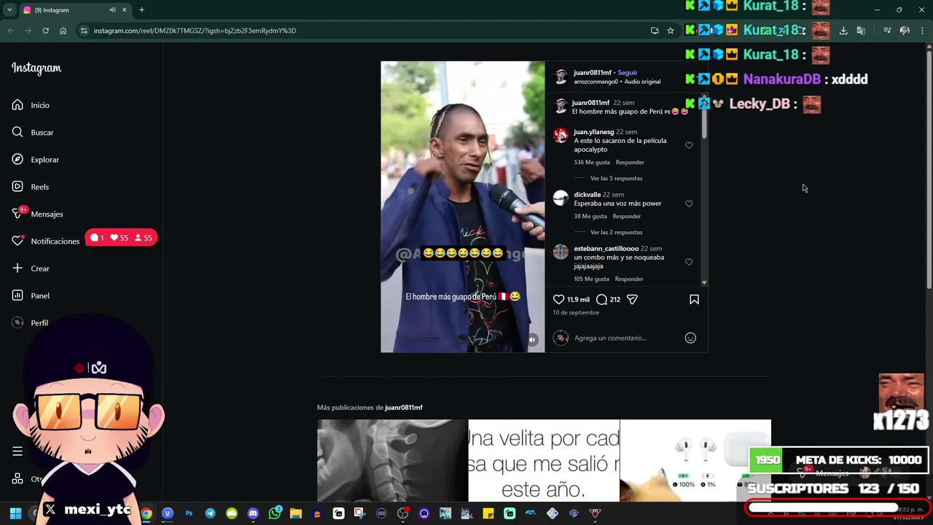Viewport: 933px width, 525px height.
Task: Open Discord from the taskbar
Action: (x=253, y=513)
